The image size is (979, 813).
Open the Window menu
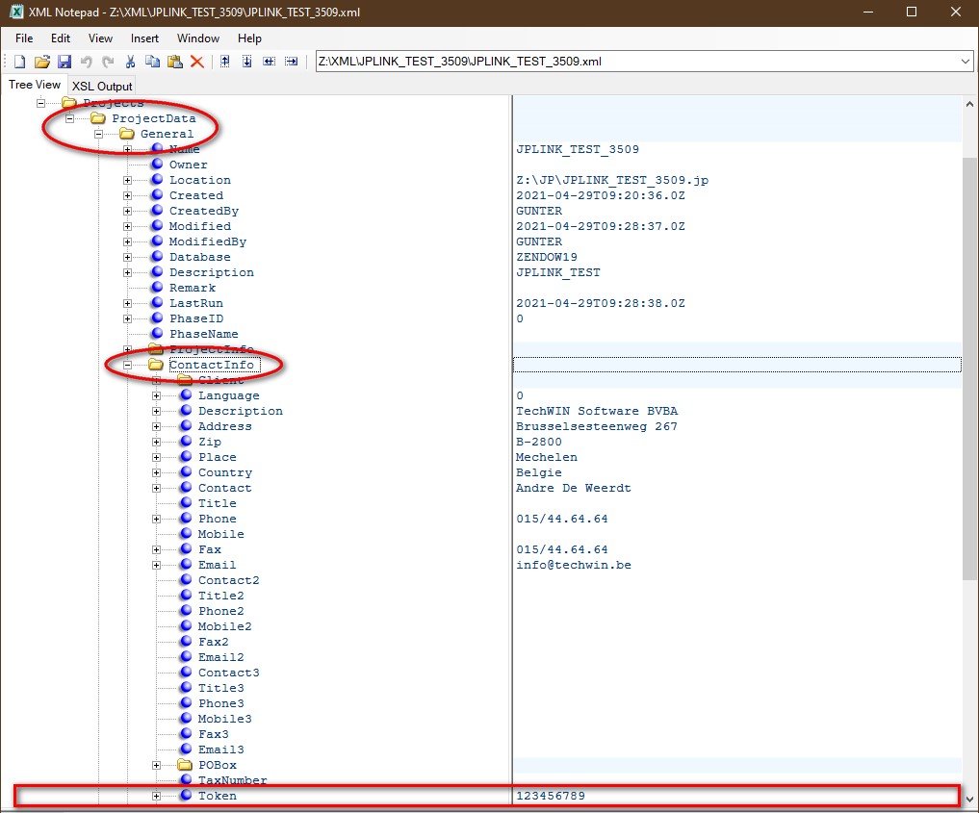coord(198,38)
